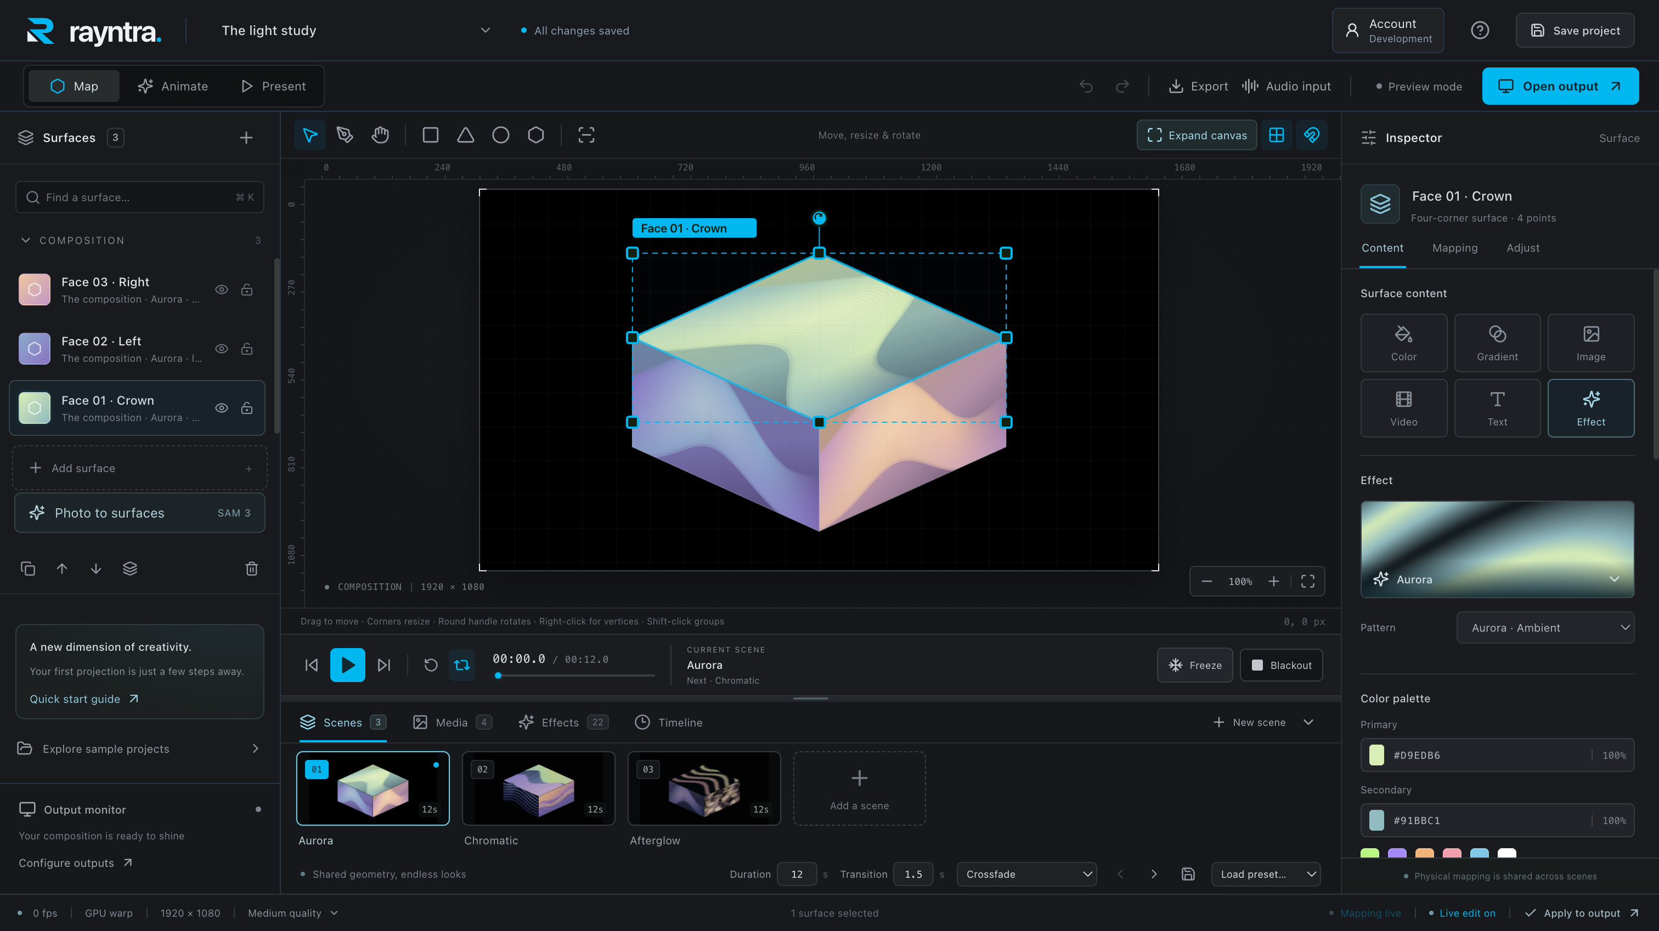The height and width of the screenshot is (931, 1659).
Task: Open the Quick start guide link
Action: click(84, 699)
